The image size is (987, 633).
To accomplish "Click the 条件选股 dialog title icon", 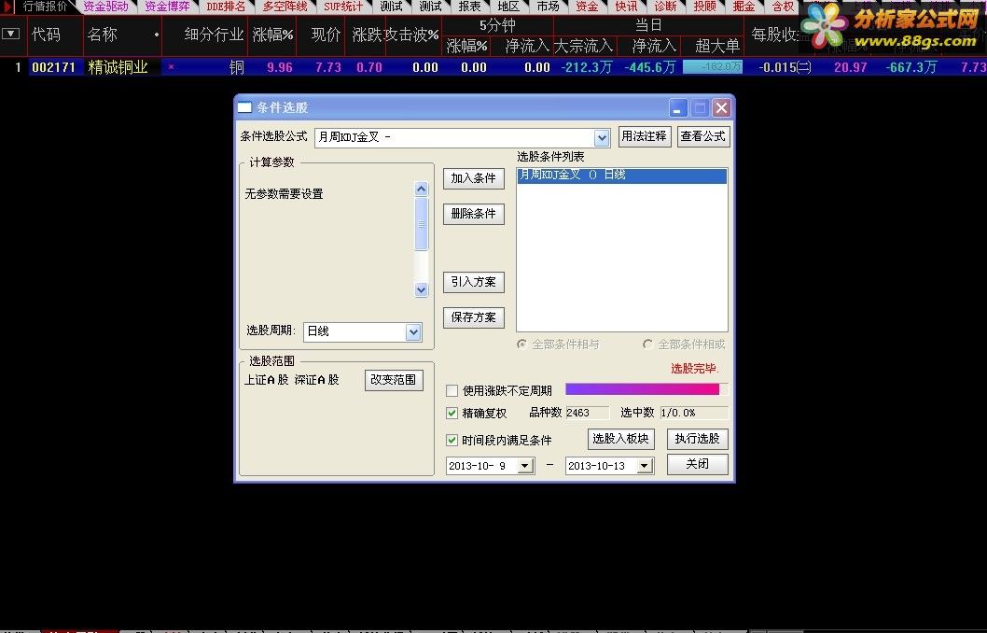I will tap(244, 107).
